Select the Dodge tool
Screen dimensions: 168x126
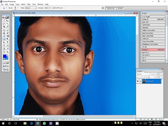coord(7,39)
